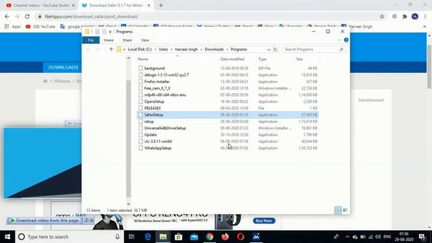Refresh the Programs folder view

coord(275,49)
